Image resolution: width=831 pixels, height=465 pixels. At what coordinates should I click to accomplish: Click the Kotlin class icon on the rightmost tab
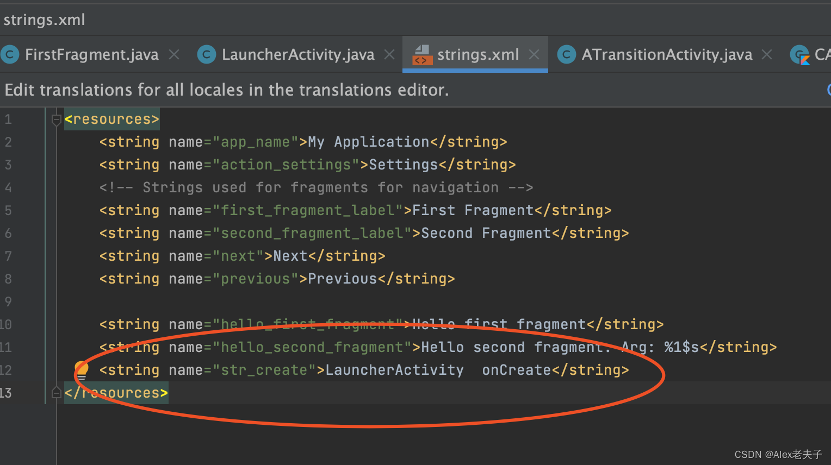click(x=801, y=54)
